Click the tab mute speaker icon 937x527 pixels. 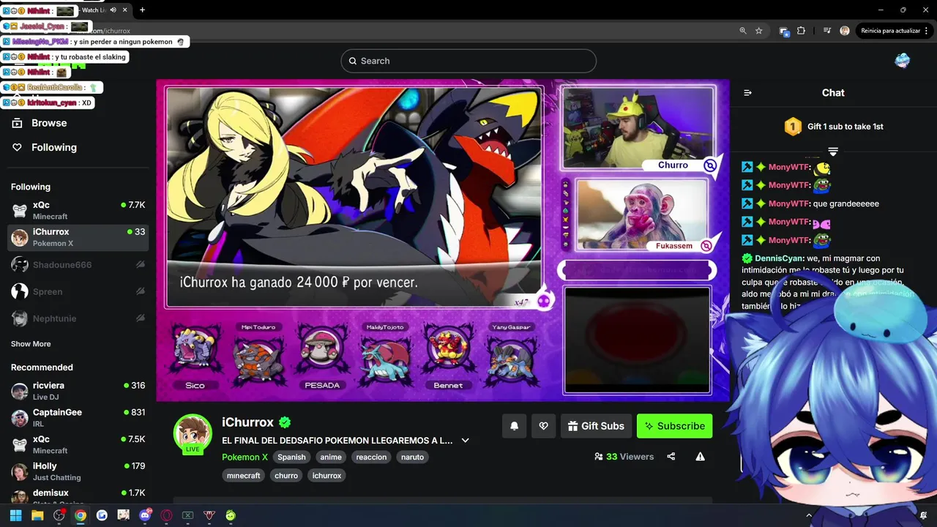(x=113, y=10)
